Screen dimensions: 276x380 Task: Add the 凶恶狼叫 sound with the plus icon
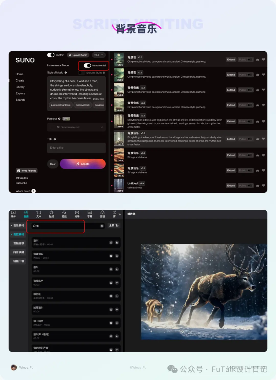(x=117, y=310)
